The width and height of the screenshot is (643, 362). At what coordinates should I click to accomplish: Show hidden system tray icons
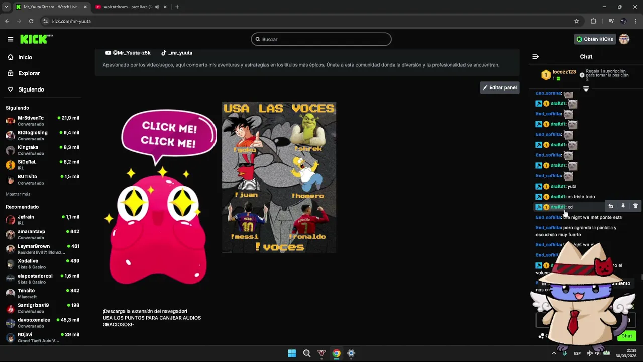[554, 353]
